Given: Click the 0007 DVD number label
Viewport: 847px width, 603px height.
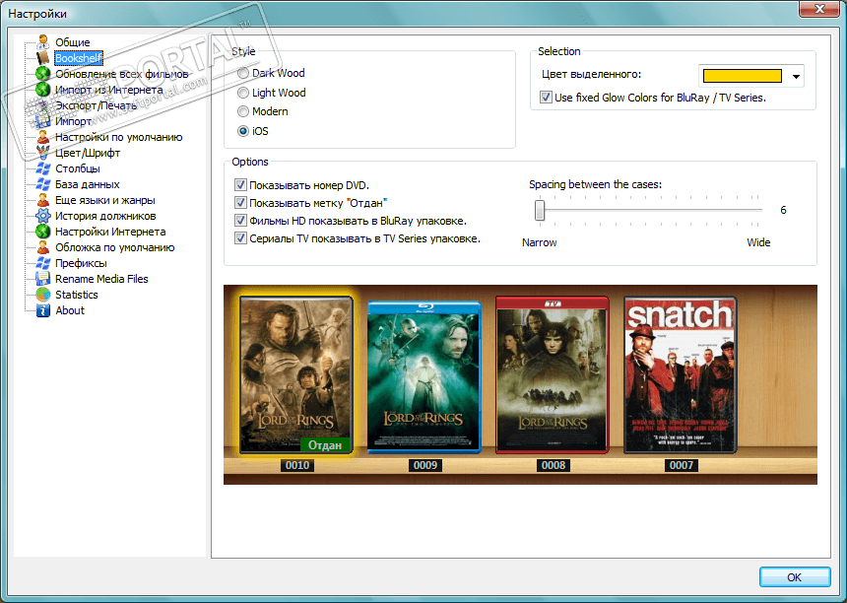Looking at the screenshot, I should tap(682, 465).
